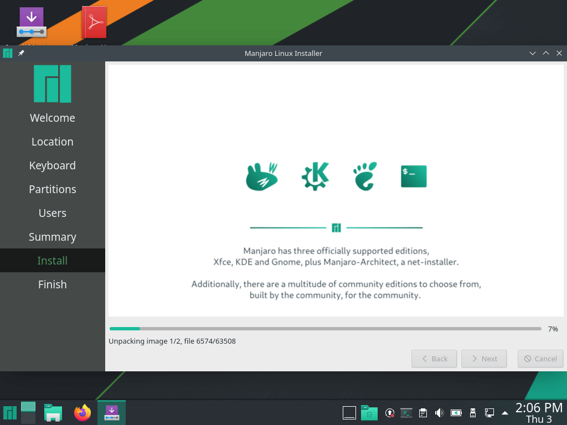
Task: Toggle keep-above with the titlebar pin icon
Action: pyautogui.click(x=21, y=53)
